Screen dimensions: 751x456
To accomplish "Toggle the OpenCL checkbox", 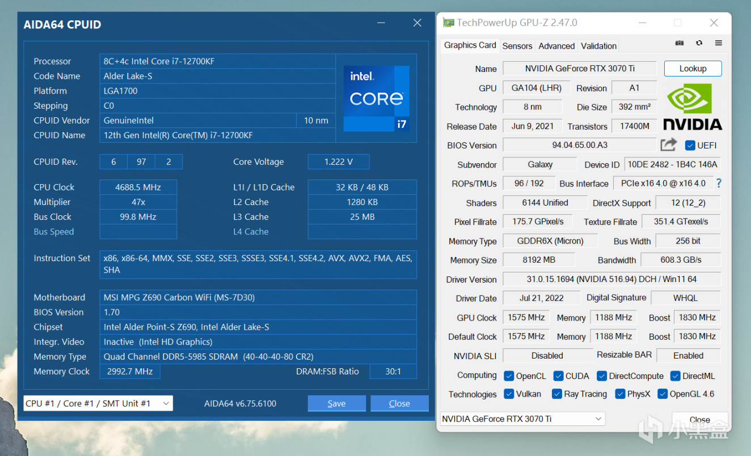I will 508,376.
